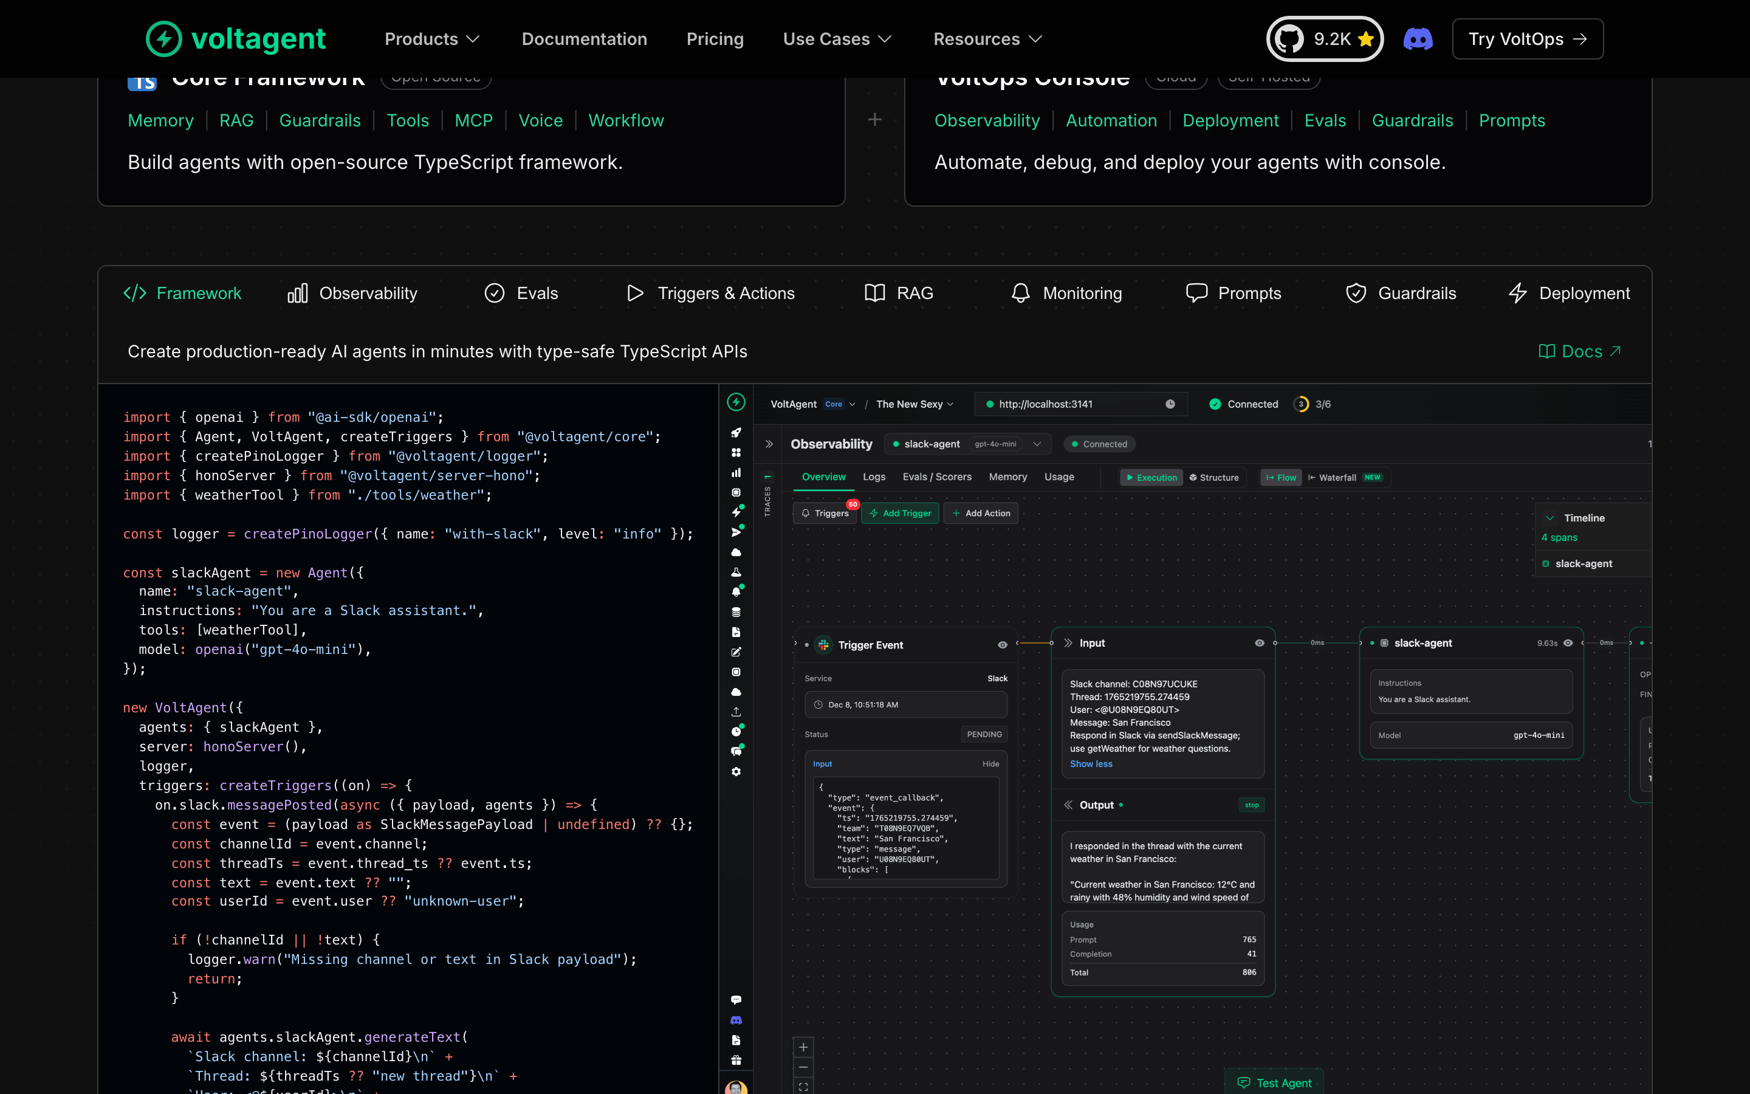Open The New Sexy project dropdown
Screen dimensions: 1750x1094
point(914,404)
